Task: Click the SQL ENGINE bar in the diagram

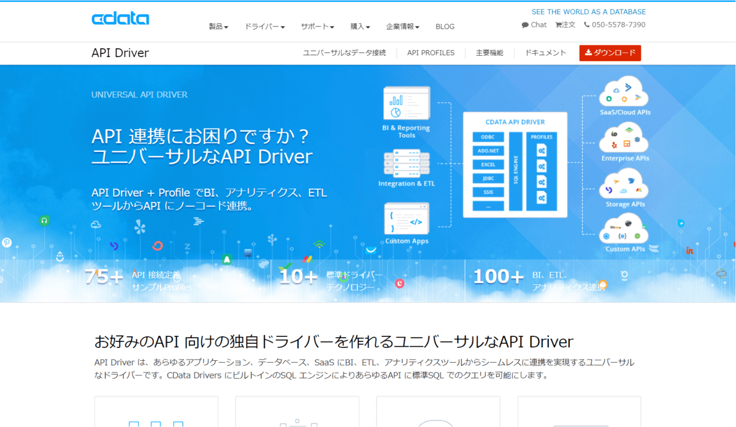Action: 515,171
